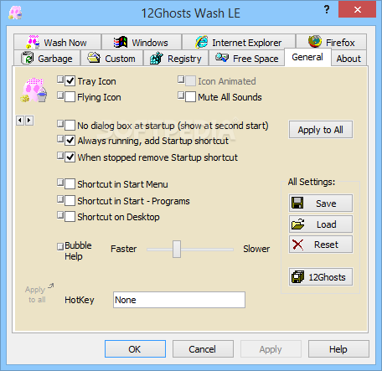Click small square beside Flying Icon
The width and height of the screenshot is (382, 371).
[60, 95]
